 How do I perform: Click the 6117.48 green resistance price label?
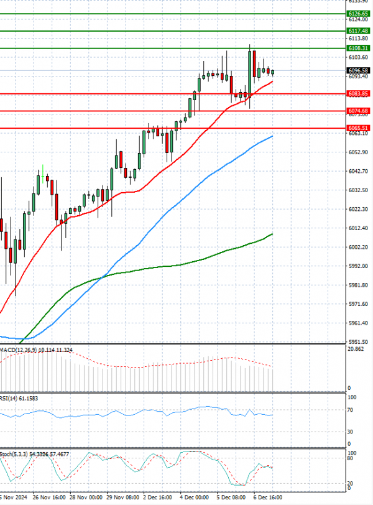[x=358, y=31]
